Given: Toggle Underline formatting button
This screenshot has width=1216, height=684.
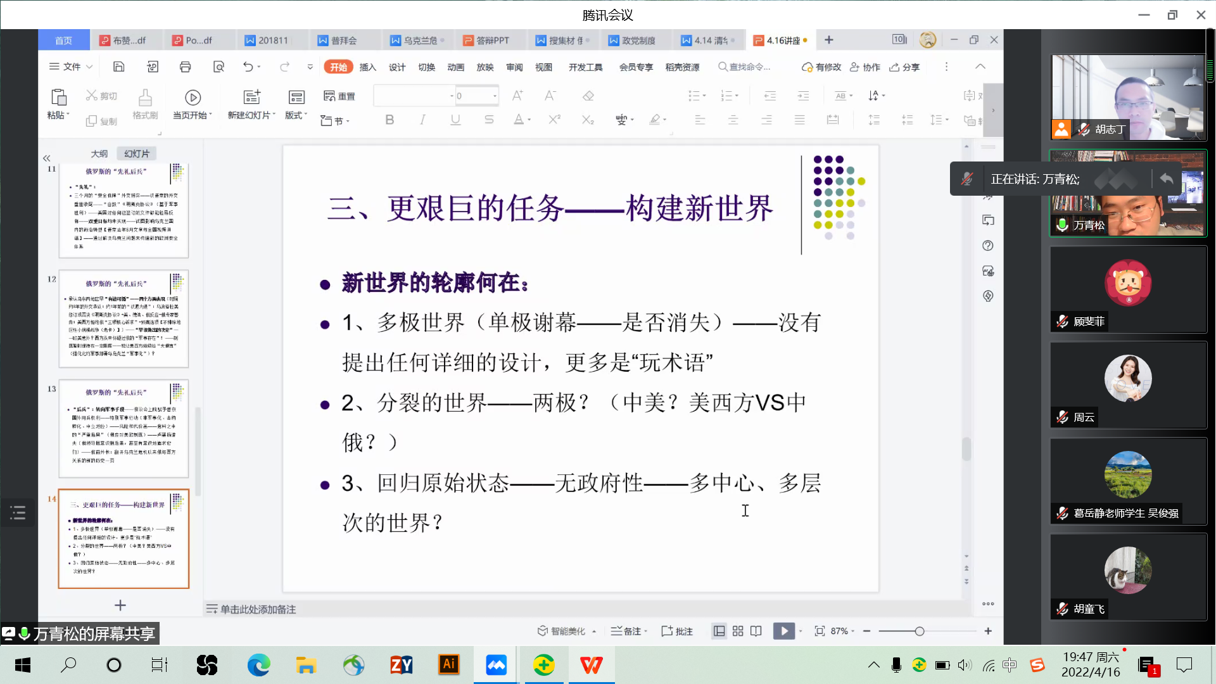Looking at the screenshot, I should [455, 120].
